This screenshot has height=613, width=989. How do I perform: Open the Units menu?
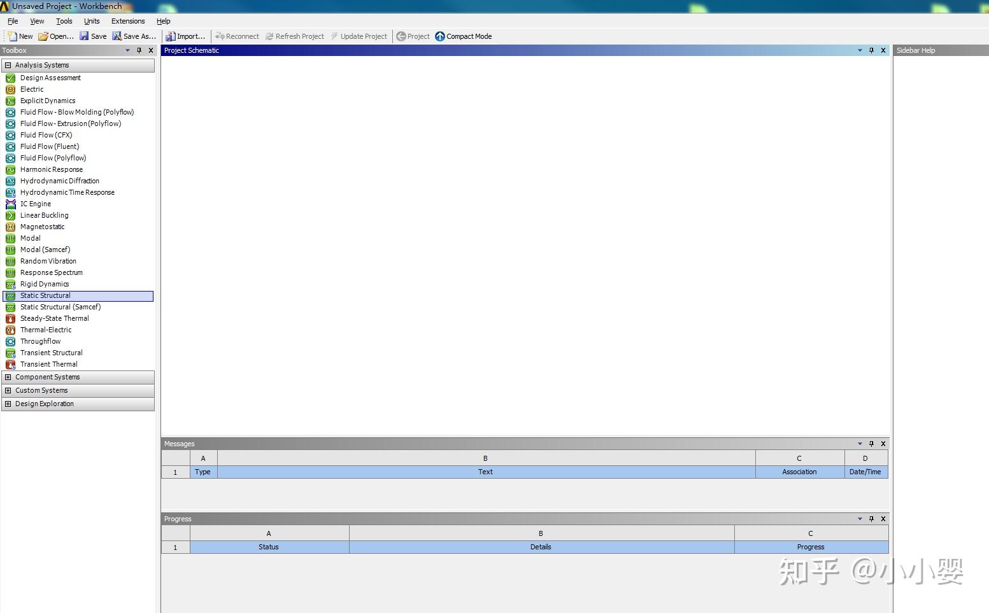pyautogui.click(x=92, y=21)
